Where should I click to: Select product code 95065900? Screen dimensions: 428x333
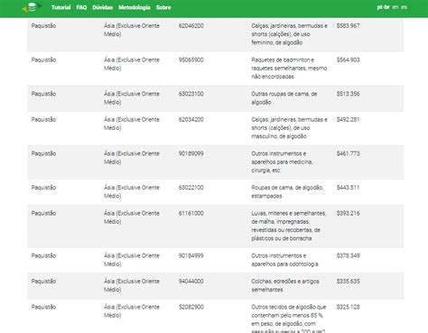[191, 60]
